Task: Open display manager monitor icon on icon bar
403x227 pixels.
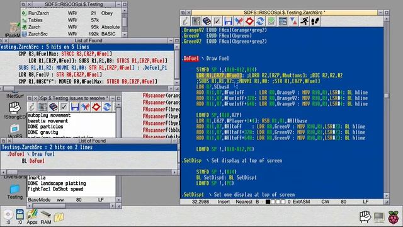Action: point(379,218)
